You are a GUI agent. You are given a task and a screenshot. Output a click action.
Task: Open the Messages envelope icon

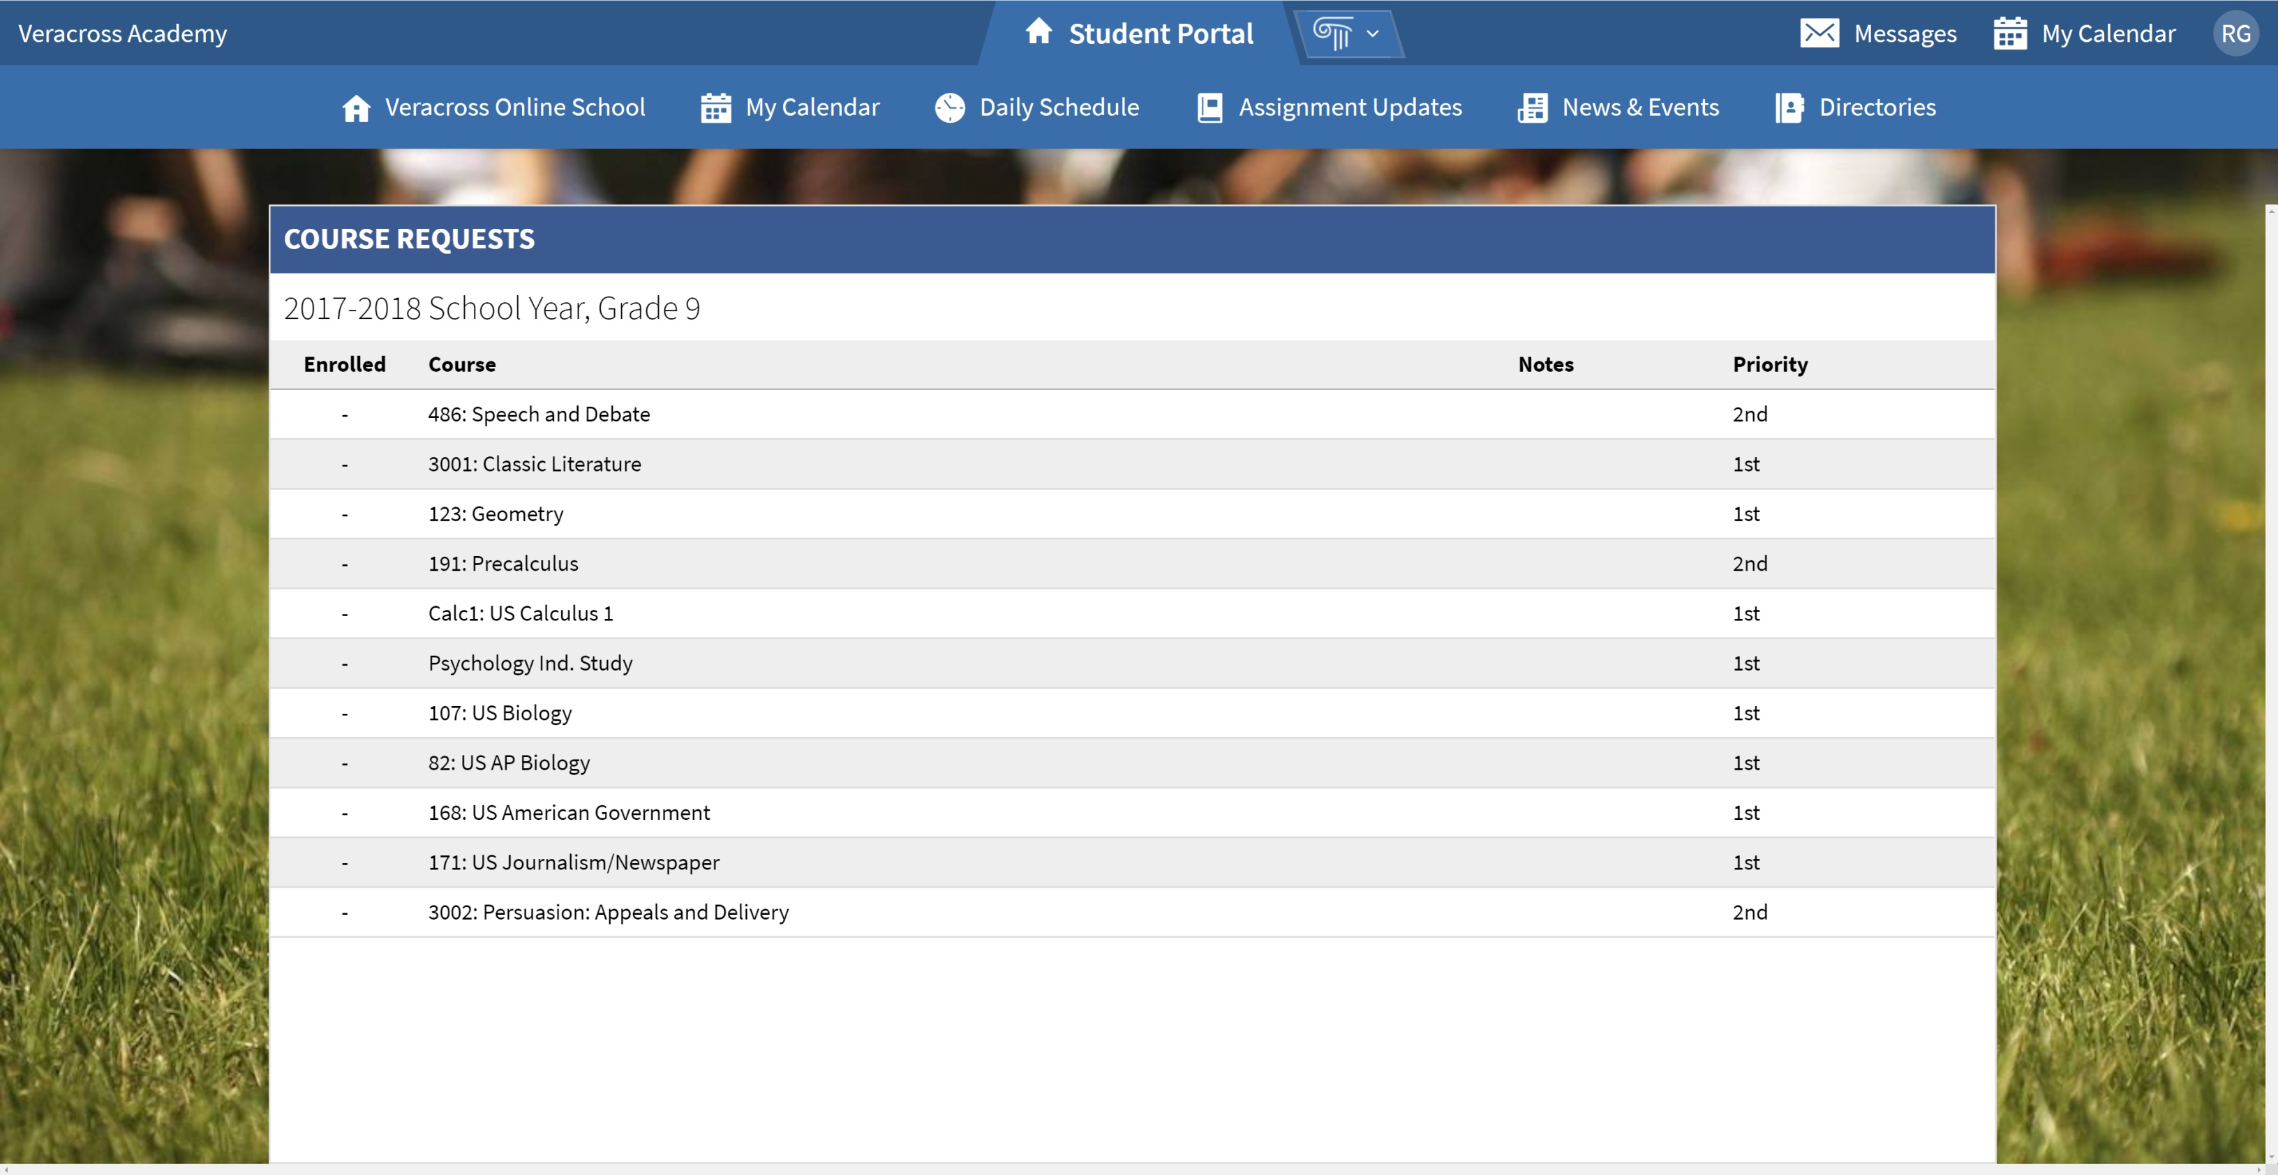[1821, 33]
